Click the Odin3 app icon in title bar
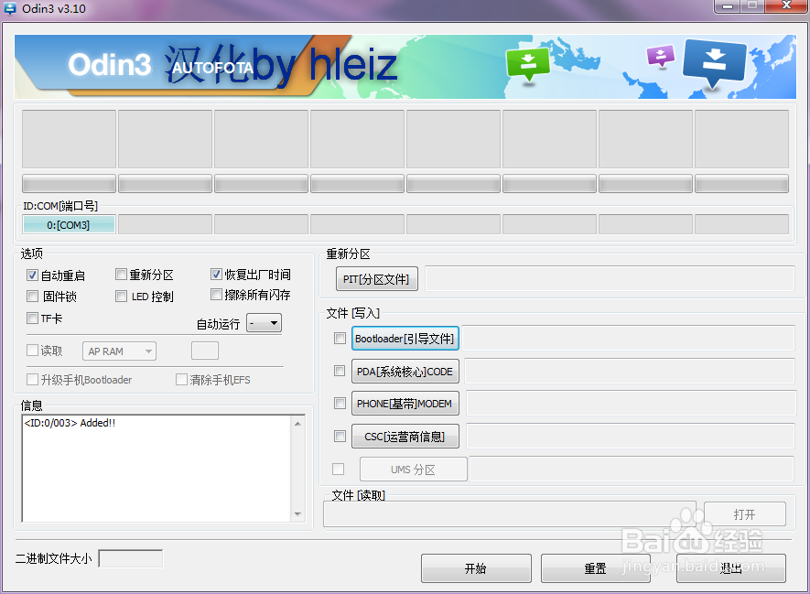The image size is (810, 594). (x=9, y=9)
